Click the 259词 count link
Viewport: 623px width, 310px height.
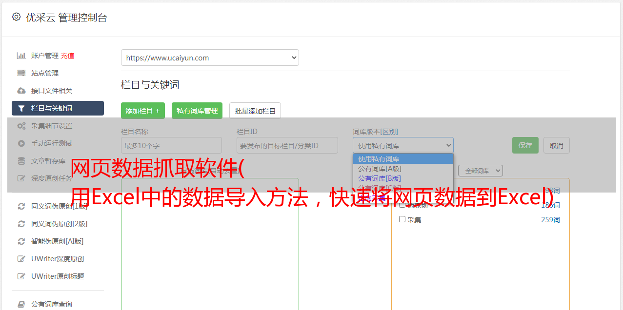point(550,220)
